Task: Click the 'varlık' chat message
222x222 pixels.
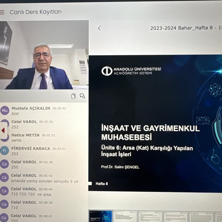Action: point(16,140)
